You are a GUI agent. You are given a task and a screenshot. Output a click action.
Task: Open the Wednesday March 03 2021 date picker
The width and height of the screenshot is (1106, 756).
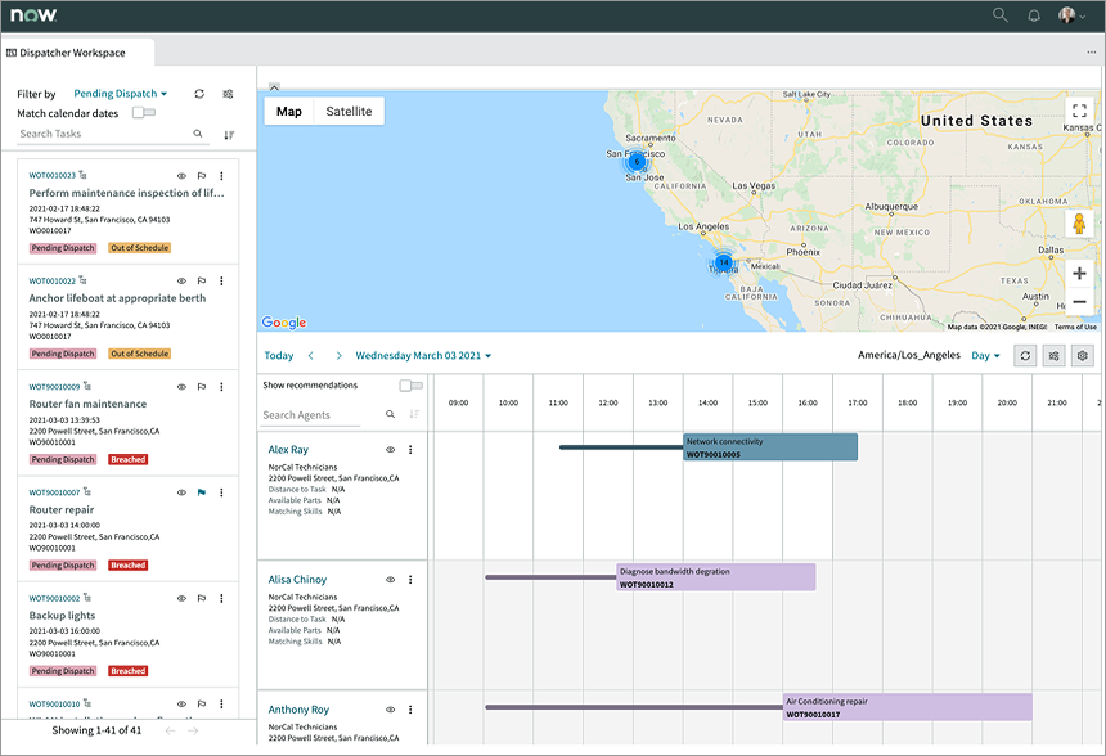coord(423,355)
